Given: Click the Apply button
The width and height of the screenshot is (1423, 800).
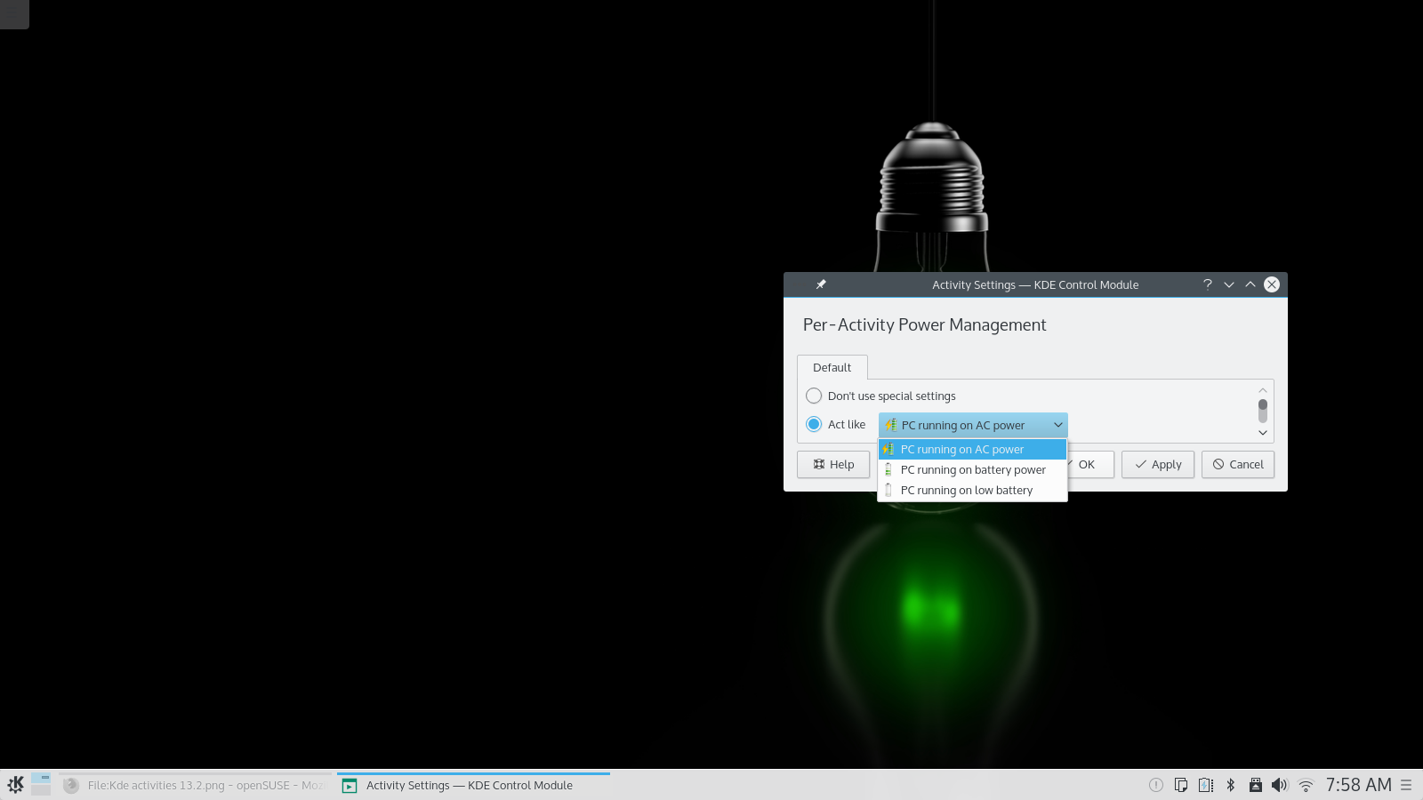Looking at the screenshot, I should pyautogui.click(x=1157, y=464).
